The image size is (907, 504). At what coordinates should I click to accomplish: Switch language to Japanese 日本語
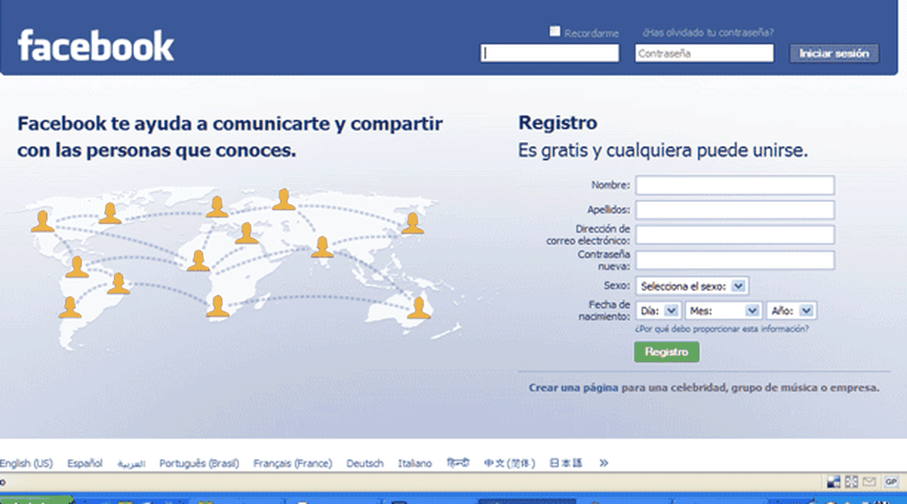pos(566,463)
